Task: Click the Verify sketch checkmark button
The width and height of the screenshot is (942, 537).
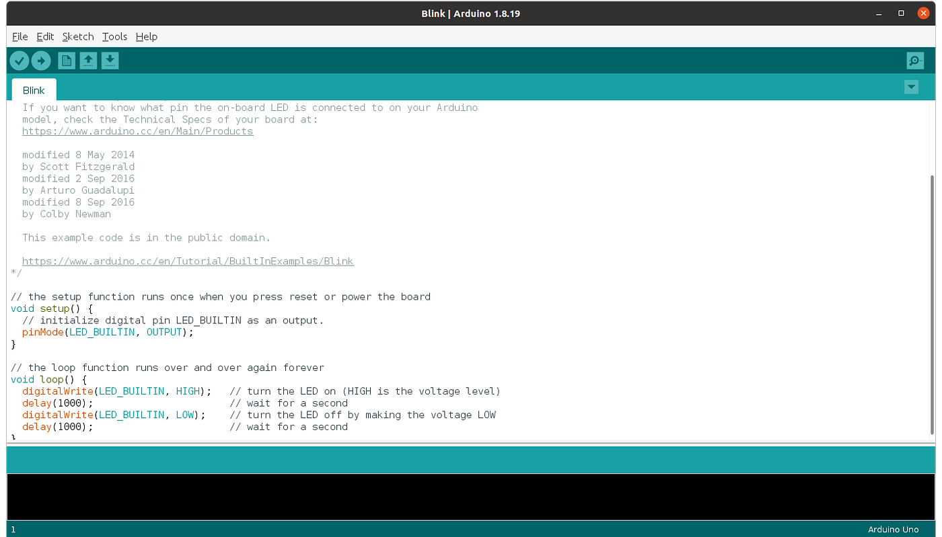Action: coord(20,61)
